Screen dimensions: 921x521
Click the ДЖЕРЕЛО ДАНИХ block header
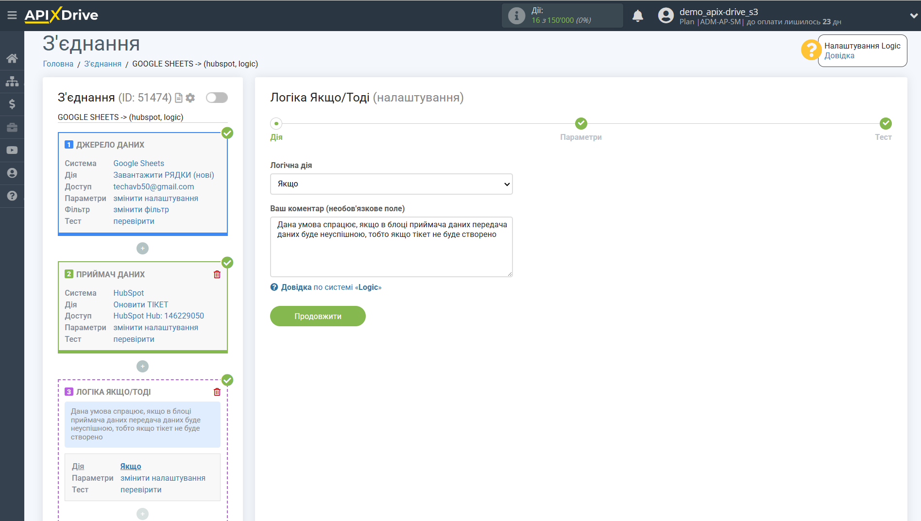[110, 145]
